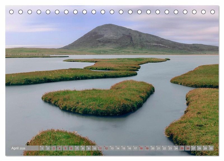Image resolution: width=224 pixels, height=161 pixels.
Task: Select red date 26 in calendar strip
Action: click(188, 148)
